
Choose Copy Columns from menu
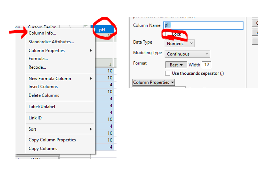43,149
